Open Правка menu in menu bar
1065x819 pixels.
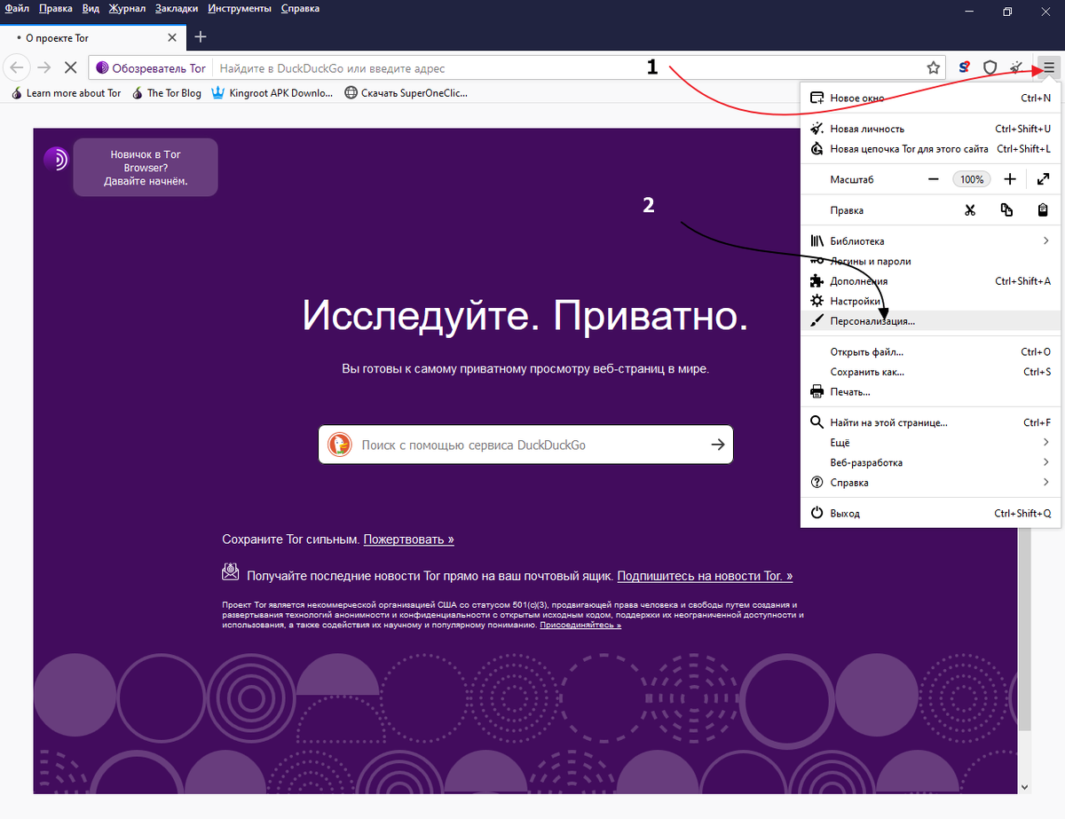(x=55, y=8)
